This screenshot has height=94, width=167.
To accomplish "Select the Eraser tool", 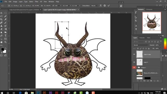I will (1, 29).
